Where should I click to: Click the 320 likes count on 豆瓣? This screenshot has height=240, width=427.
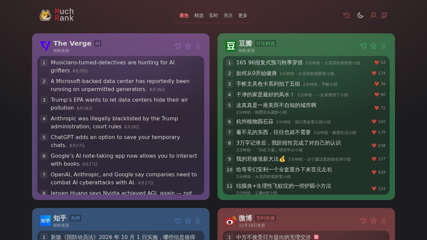click(379, 122)
